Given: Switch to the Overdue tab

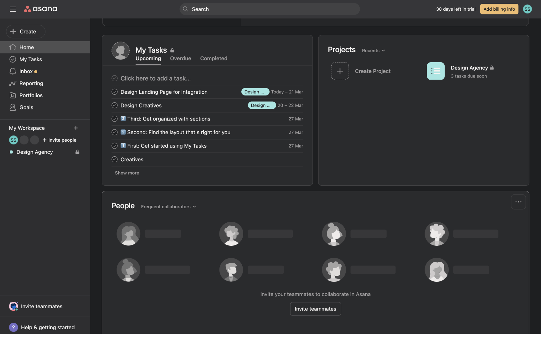Looking at the screenshot, I should 180,58.
